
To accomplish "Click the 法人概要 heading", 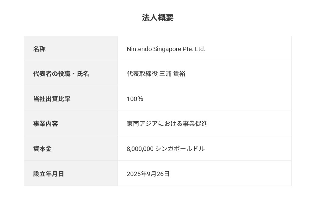I will click(x=158, y=17).
